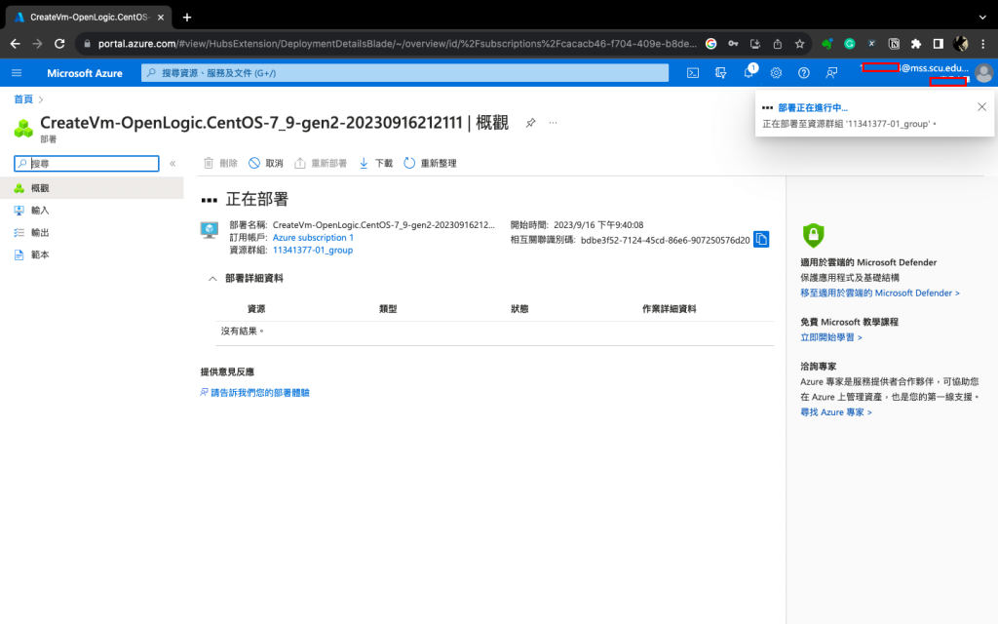The width and height of the screenshot is (998, 624).
Task: Open the Chrome tab search dropdown
Action: pyautogui.click(x=982, y=18)
